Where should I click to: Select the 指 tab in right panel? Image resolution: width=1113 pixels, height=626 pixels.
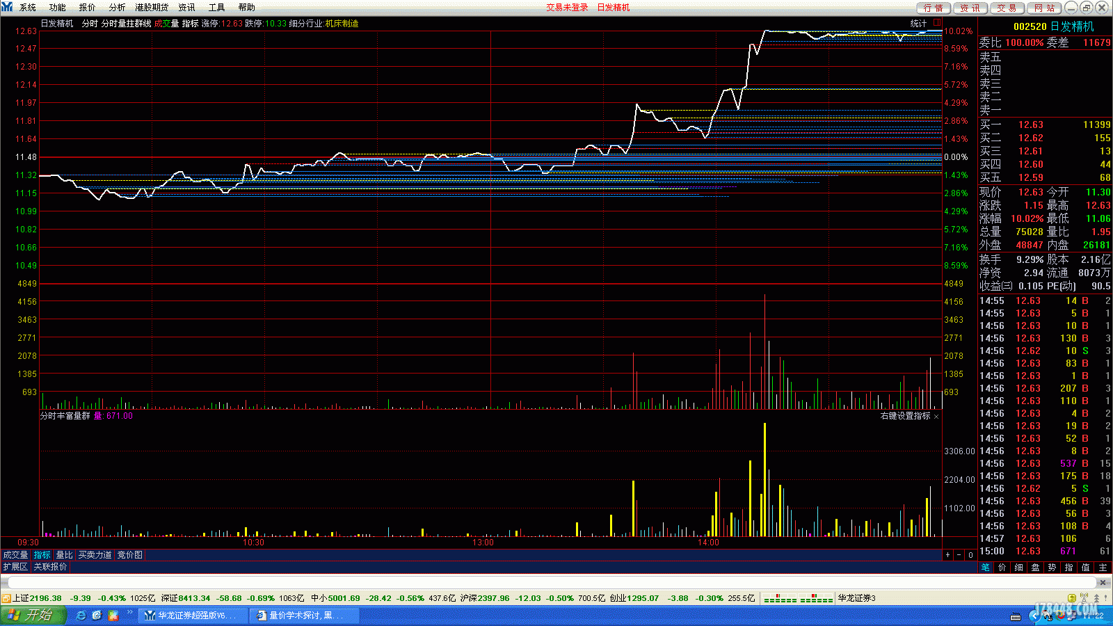click(1069, 568)
